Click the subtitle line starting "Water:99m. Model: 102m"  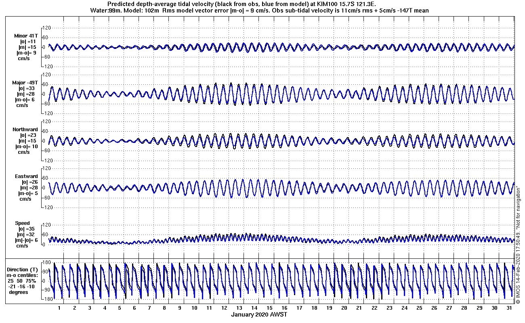point(259,10)
